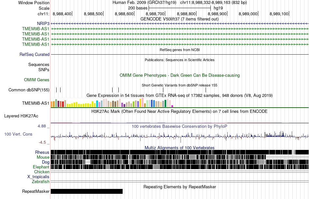Click the NRIP3 transcript arrow line

(180, 24)
